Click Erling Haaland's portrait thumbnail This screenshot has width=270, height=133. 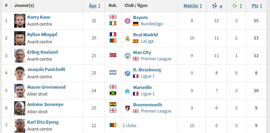pyautogui.click(x=20, y=56)
